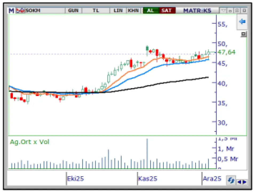
Task: Click the small square icon below blue arrow
Action: (243, 34)
